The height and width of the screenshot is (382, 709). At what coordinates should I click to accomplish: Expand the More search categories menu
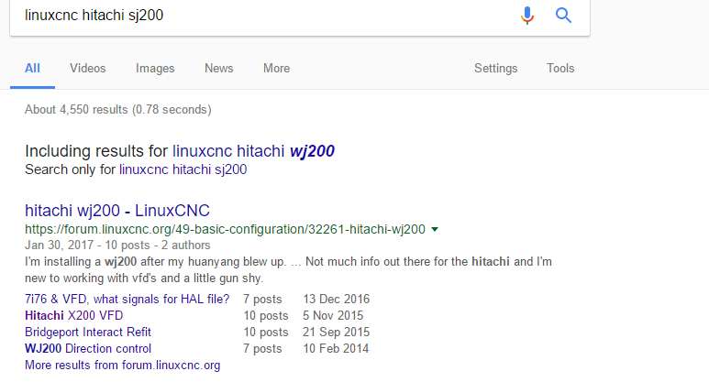point(276,69)
